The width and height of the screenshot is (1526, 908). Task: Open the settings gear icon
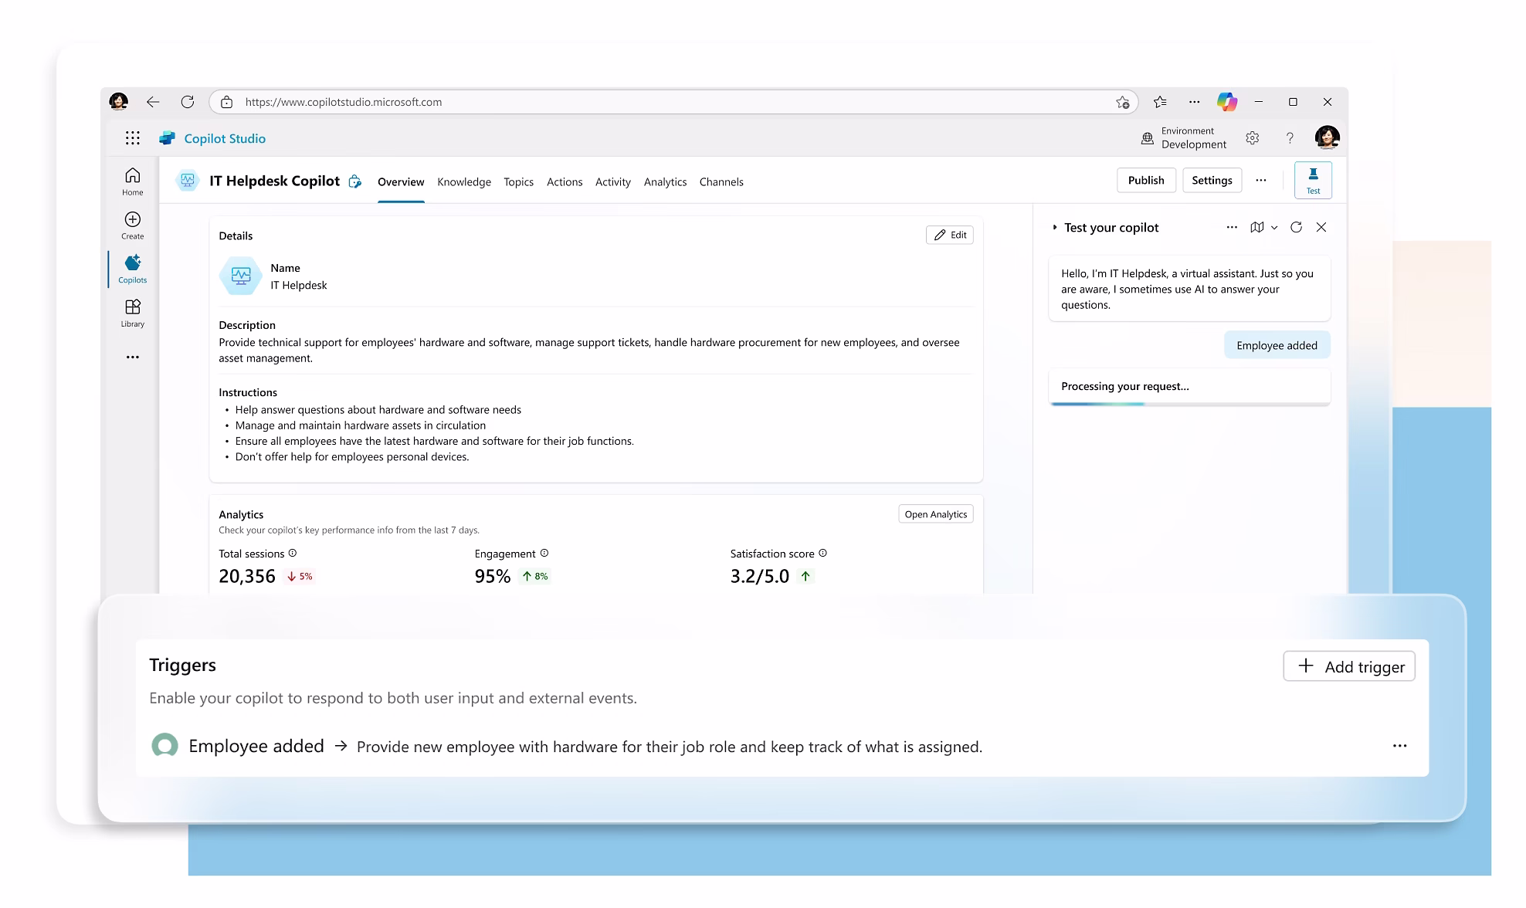(1252, 138)
